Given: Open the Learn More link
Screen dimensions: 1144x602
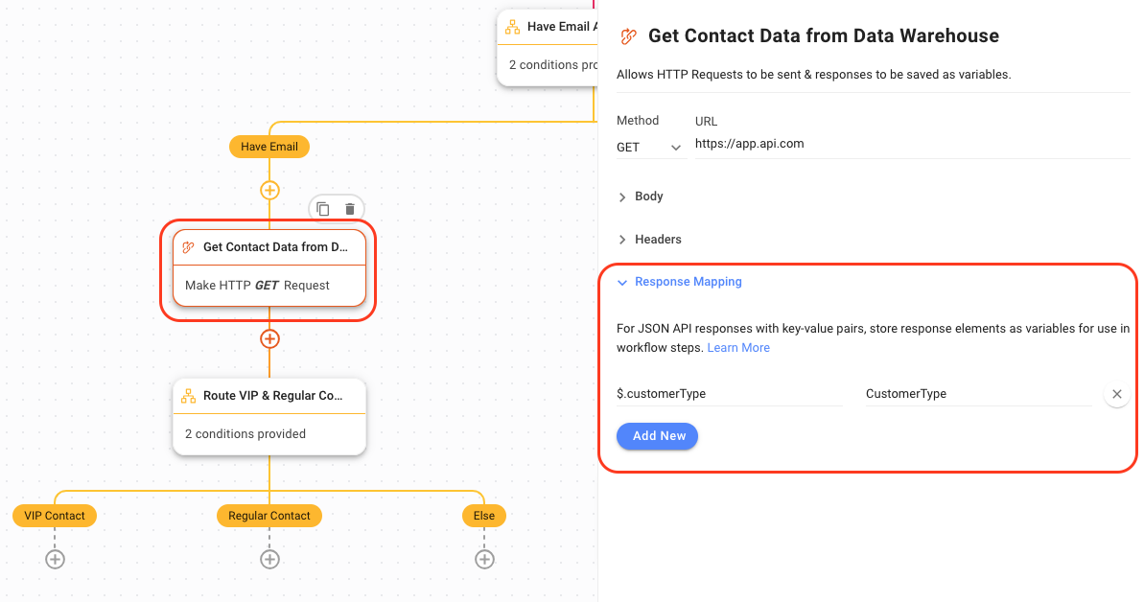Looking at the screenshot, I should (738, 348).
